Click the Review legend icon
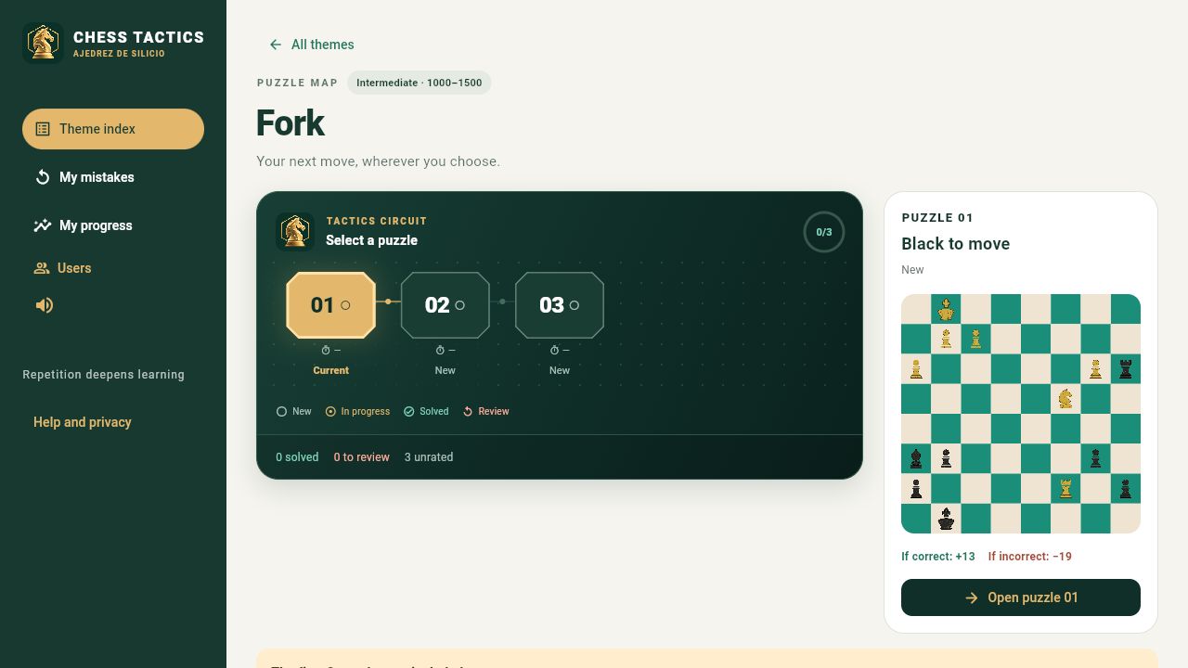1188x668 pixels. click(x=469, y=411)
